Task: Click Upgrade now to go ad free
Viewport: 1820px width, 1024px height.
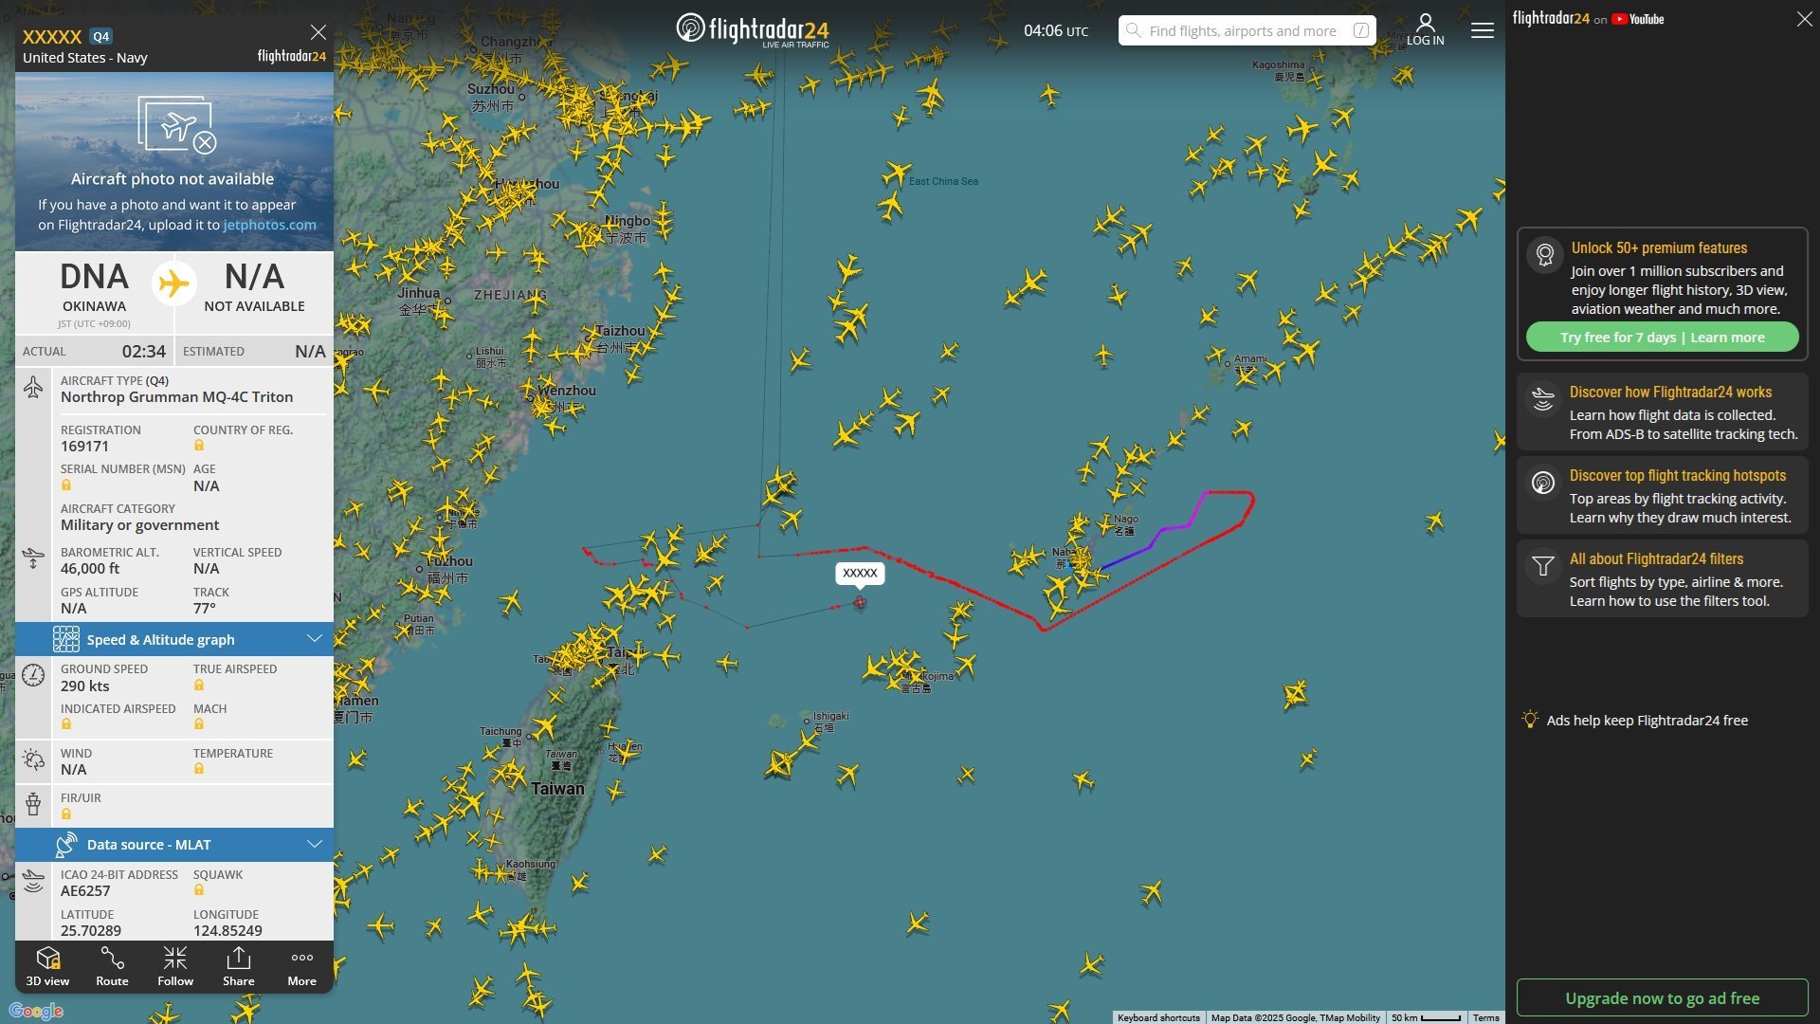Action: (x=1662, y=998)
